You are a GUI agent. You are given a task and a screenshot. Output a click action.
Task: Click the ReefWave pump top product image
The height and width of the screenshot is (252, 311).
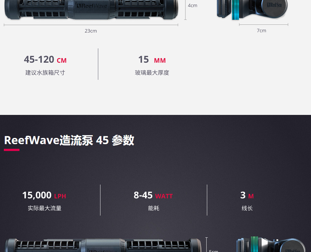91,9
